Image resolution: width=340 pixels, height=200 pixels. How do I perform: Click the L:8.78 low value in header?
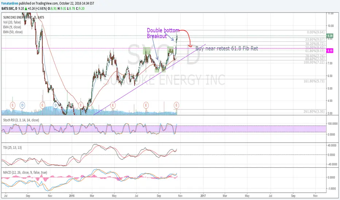pos(71,9)
